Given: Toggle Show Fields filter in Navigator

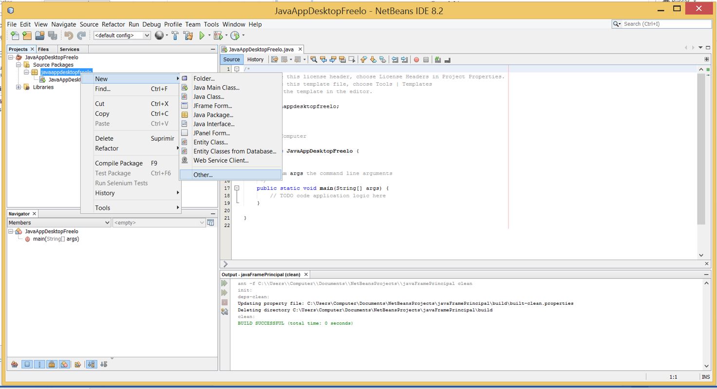Looking at the screenshot, I should point(27,364).
